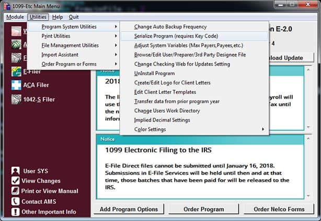Expand arrow beside Order Program or Forms
Image resolution: width=321 pixels, height=221 pixels.
(116, 64)
